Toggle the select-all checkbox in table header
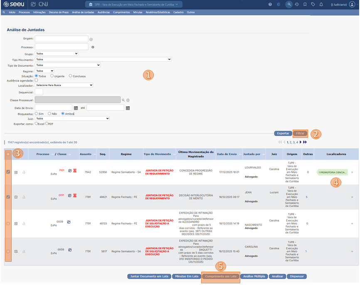360x285 pixels. tap(8, 154)
